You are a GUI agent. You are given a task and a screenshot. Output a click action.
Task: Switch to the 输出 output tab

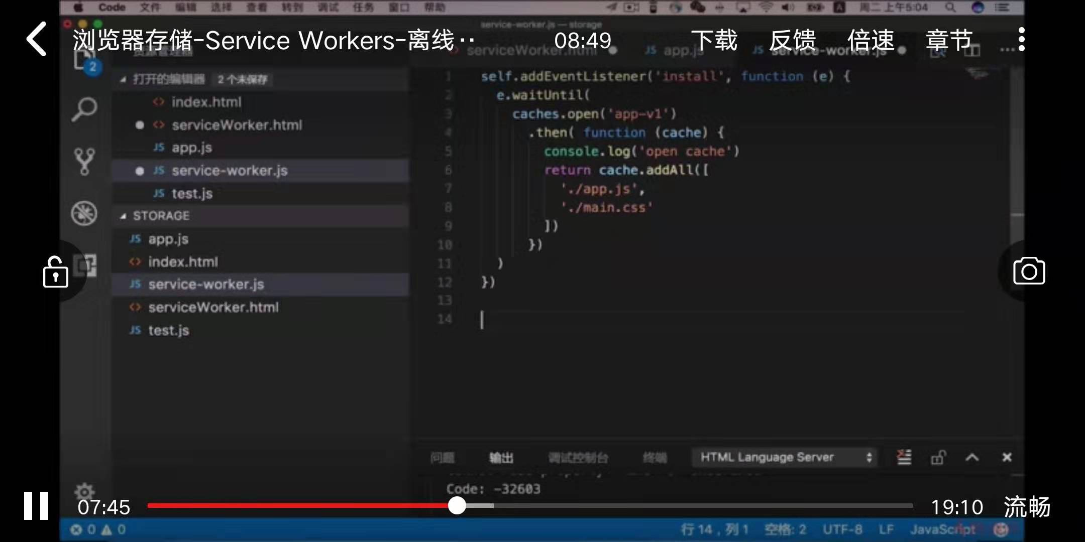[x=501, y=458]
